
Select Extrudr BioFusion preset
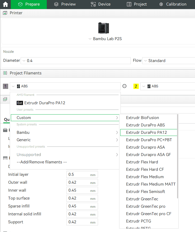pyautogui.click(x=148, y=118)
